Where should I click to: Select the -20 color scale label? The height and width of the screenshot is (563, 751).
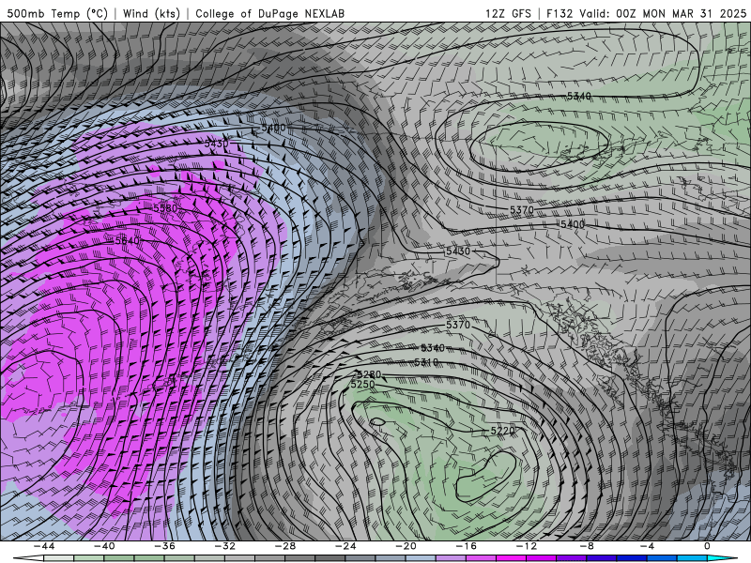pyautogui.click(x=406, y=546)
